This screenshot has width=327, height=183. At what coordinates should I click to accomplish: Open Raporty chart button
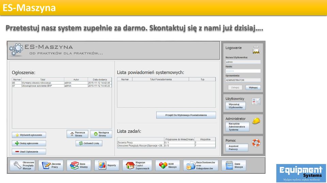[x=107, y=166]
